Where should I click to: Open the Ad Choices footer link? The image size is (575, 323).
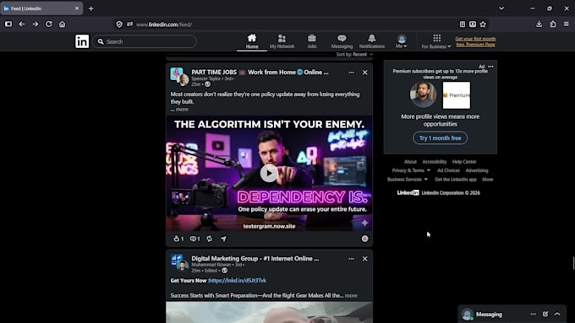[x=448, y=170]
